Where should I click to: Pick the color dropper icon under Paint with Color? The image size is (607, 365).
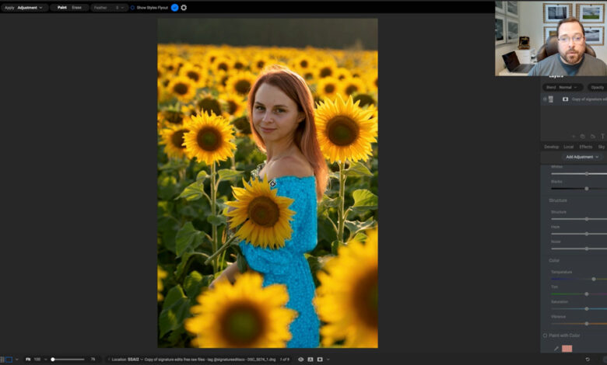pyautogui.click(x=556, y=349)
